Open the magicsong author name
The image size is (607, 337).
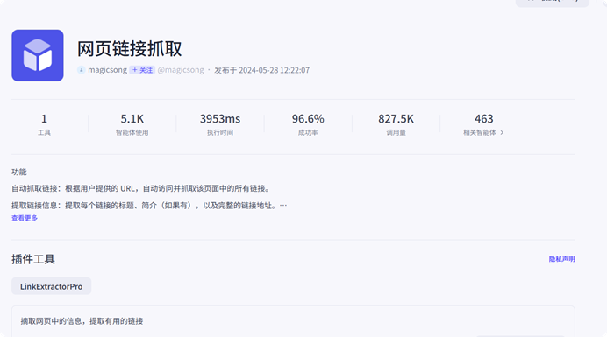[107, 70]
